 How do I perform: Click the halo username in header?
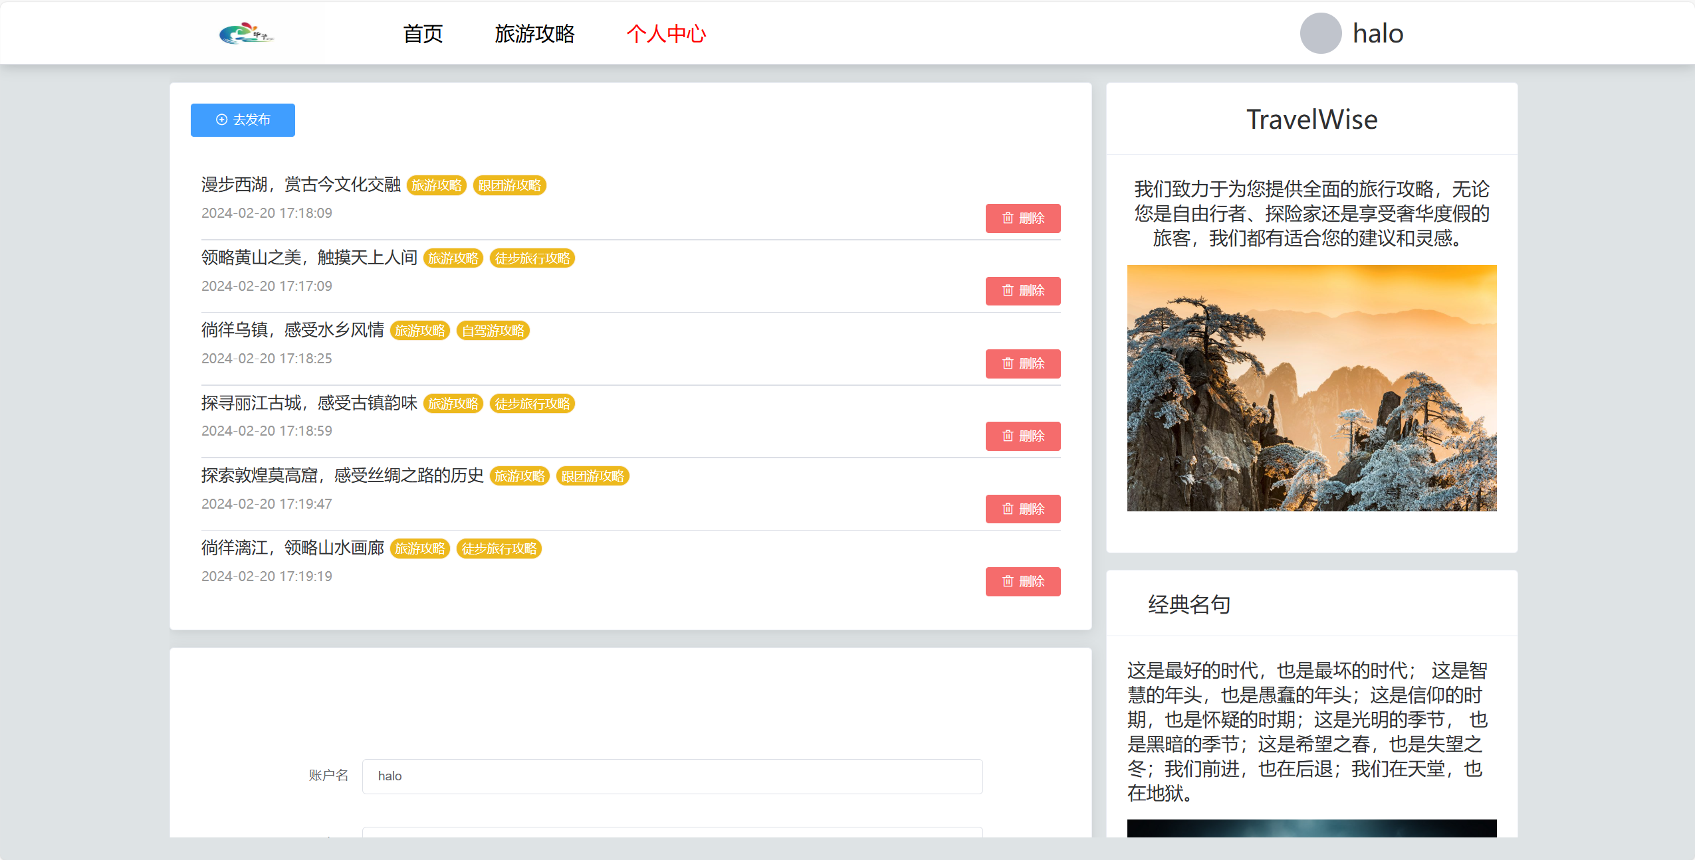[x=1377, y=33]
